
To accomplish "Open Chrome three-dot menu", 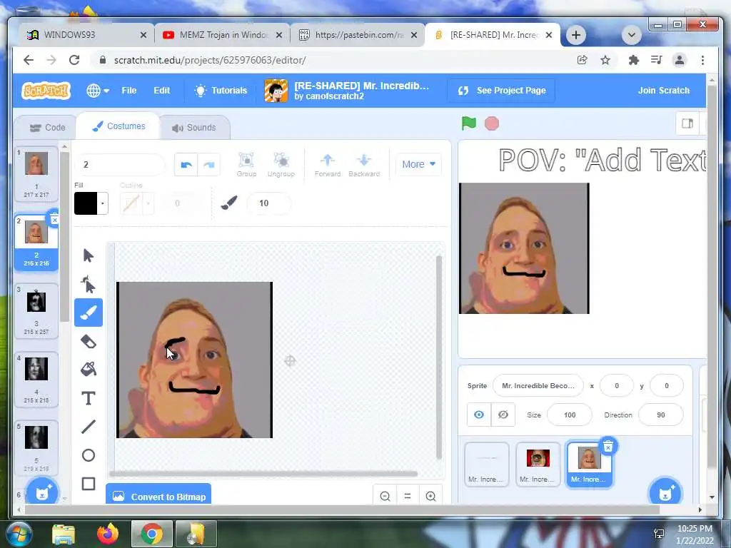I will pyautogui.click(x=702, y=60).
